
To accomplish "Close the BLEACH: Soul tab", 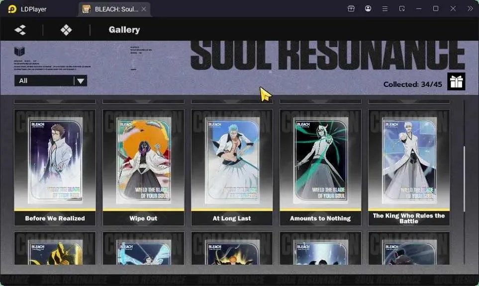I will click(x=144, y=9).
